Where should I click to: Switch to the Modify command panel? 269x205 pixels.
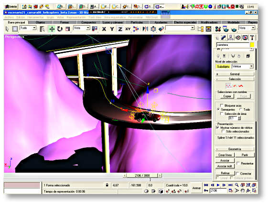(x=223, y=38)
